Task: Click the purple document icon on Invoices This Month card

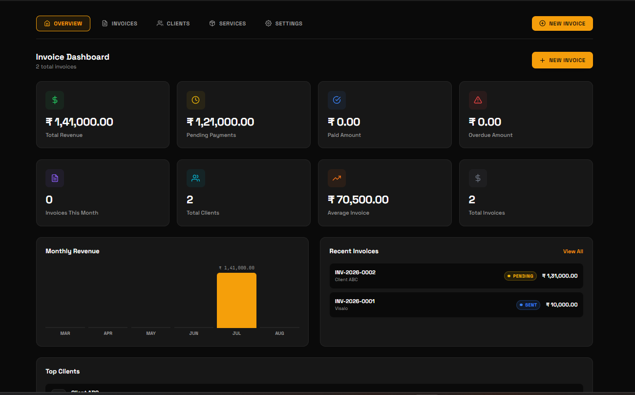Action: pyautogui.click(x=55, y=178)
